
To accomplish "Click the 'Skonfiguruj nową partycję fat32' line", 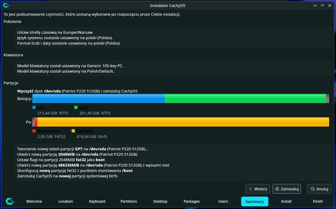I will (75, 170).
